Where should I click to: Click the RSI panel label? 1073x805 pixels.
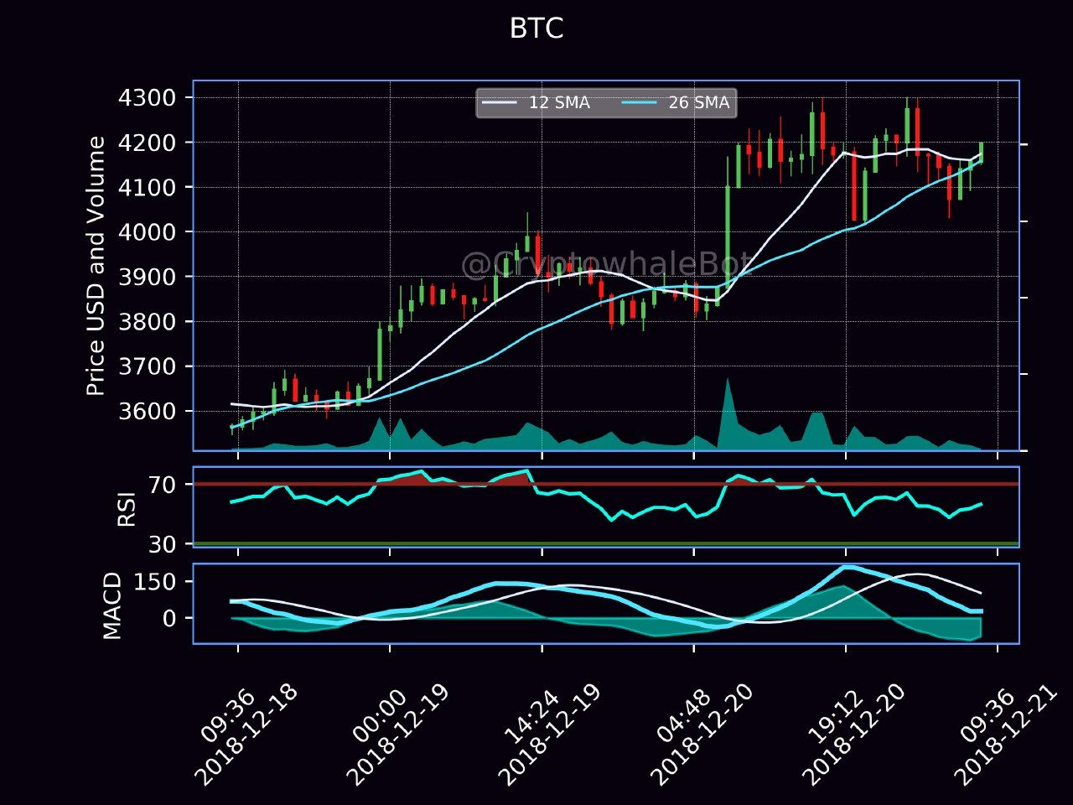[127, 508]
